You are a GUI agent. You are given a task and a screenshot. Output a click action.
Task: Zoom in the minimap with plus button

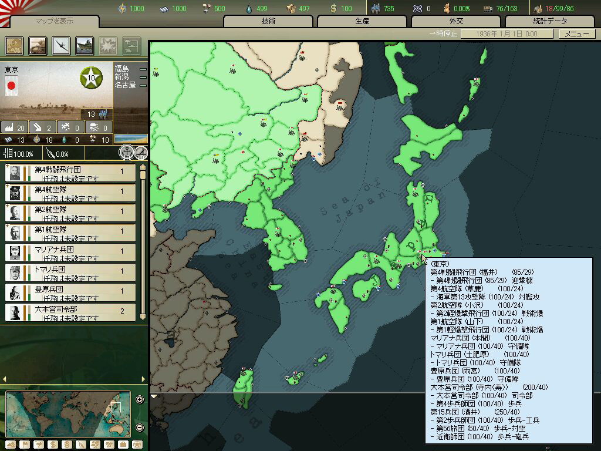pyautogui.click(x=140, y=400)
